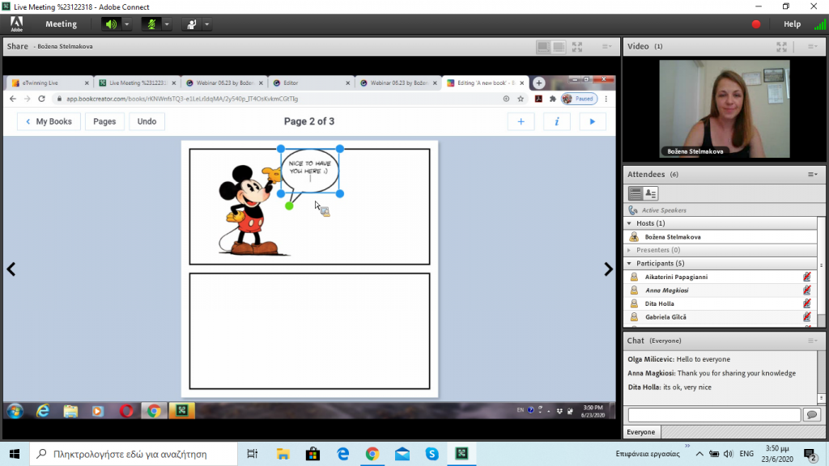829x466 pixels.
Task: Maximize the Video pod
Action: tap(781, 46)
